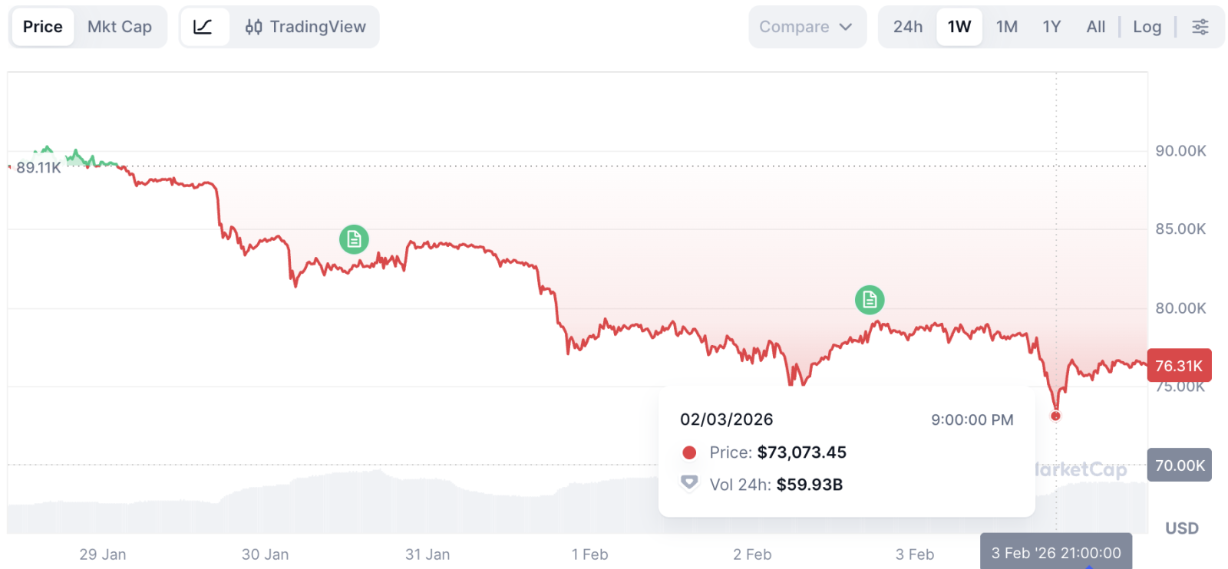The width and height of the screenshot is (1228, 569).
Task: Click the news marker near 30 Jan
Action: pyautogui.click(x=354, y=239)
